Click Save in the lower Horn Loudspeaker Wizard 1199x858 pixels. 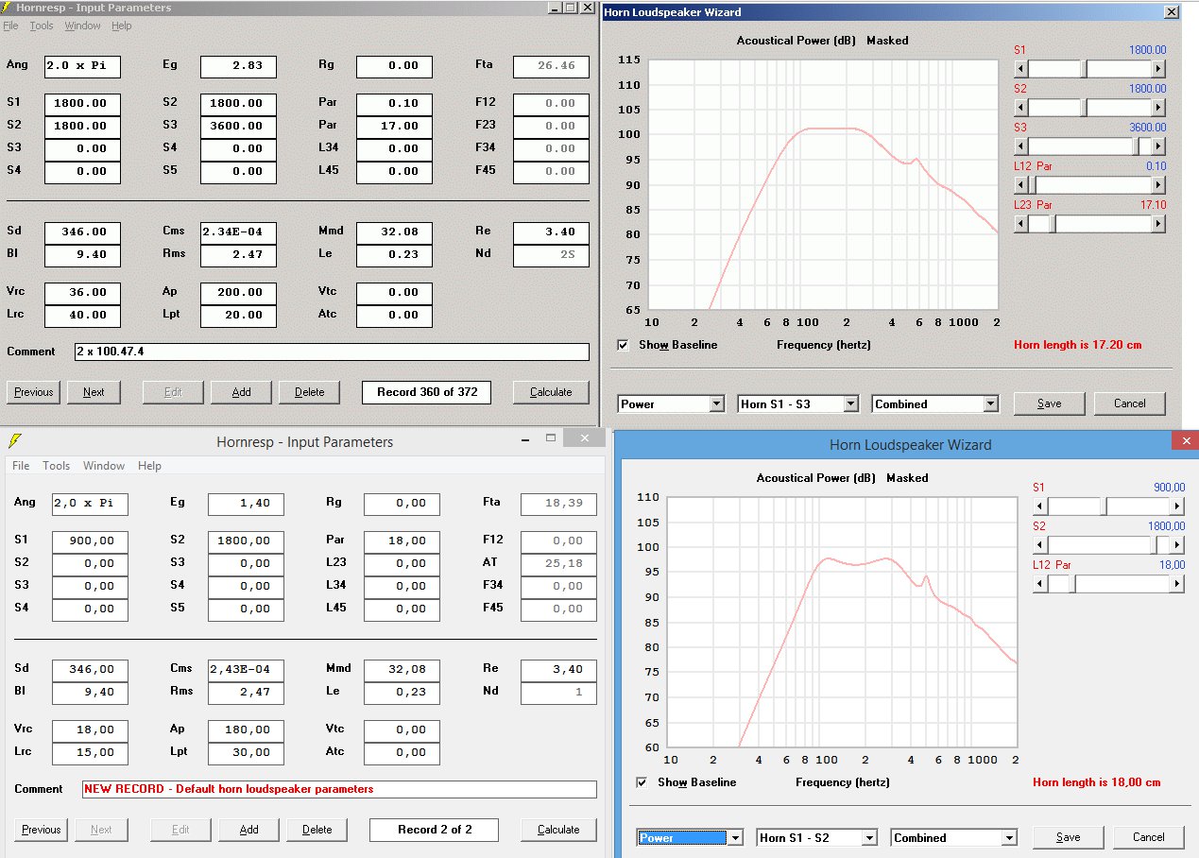(x=1069, y=837)
